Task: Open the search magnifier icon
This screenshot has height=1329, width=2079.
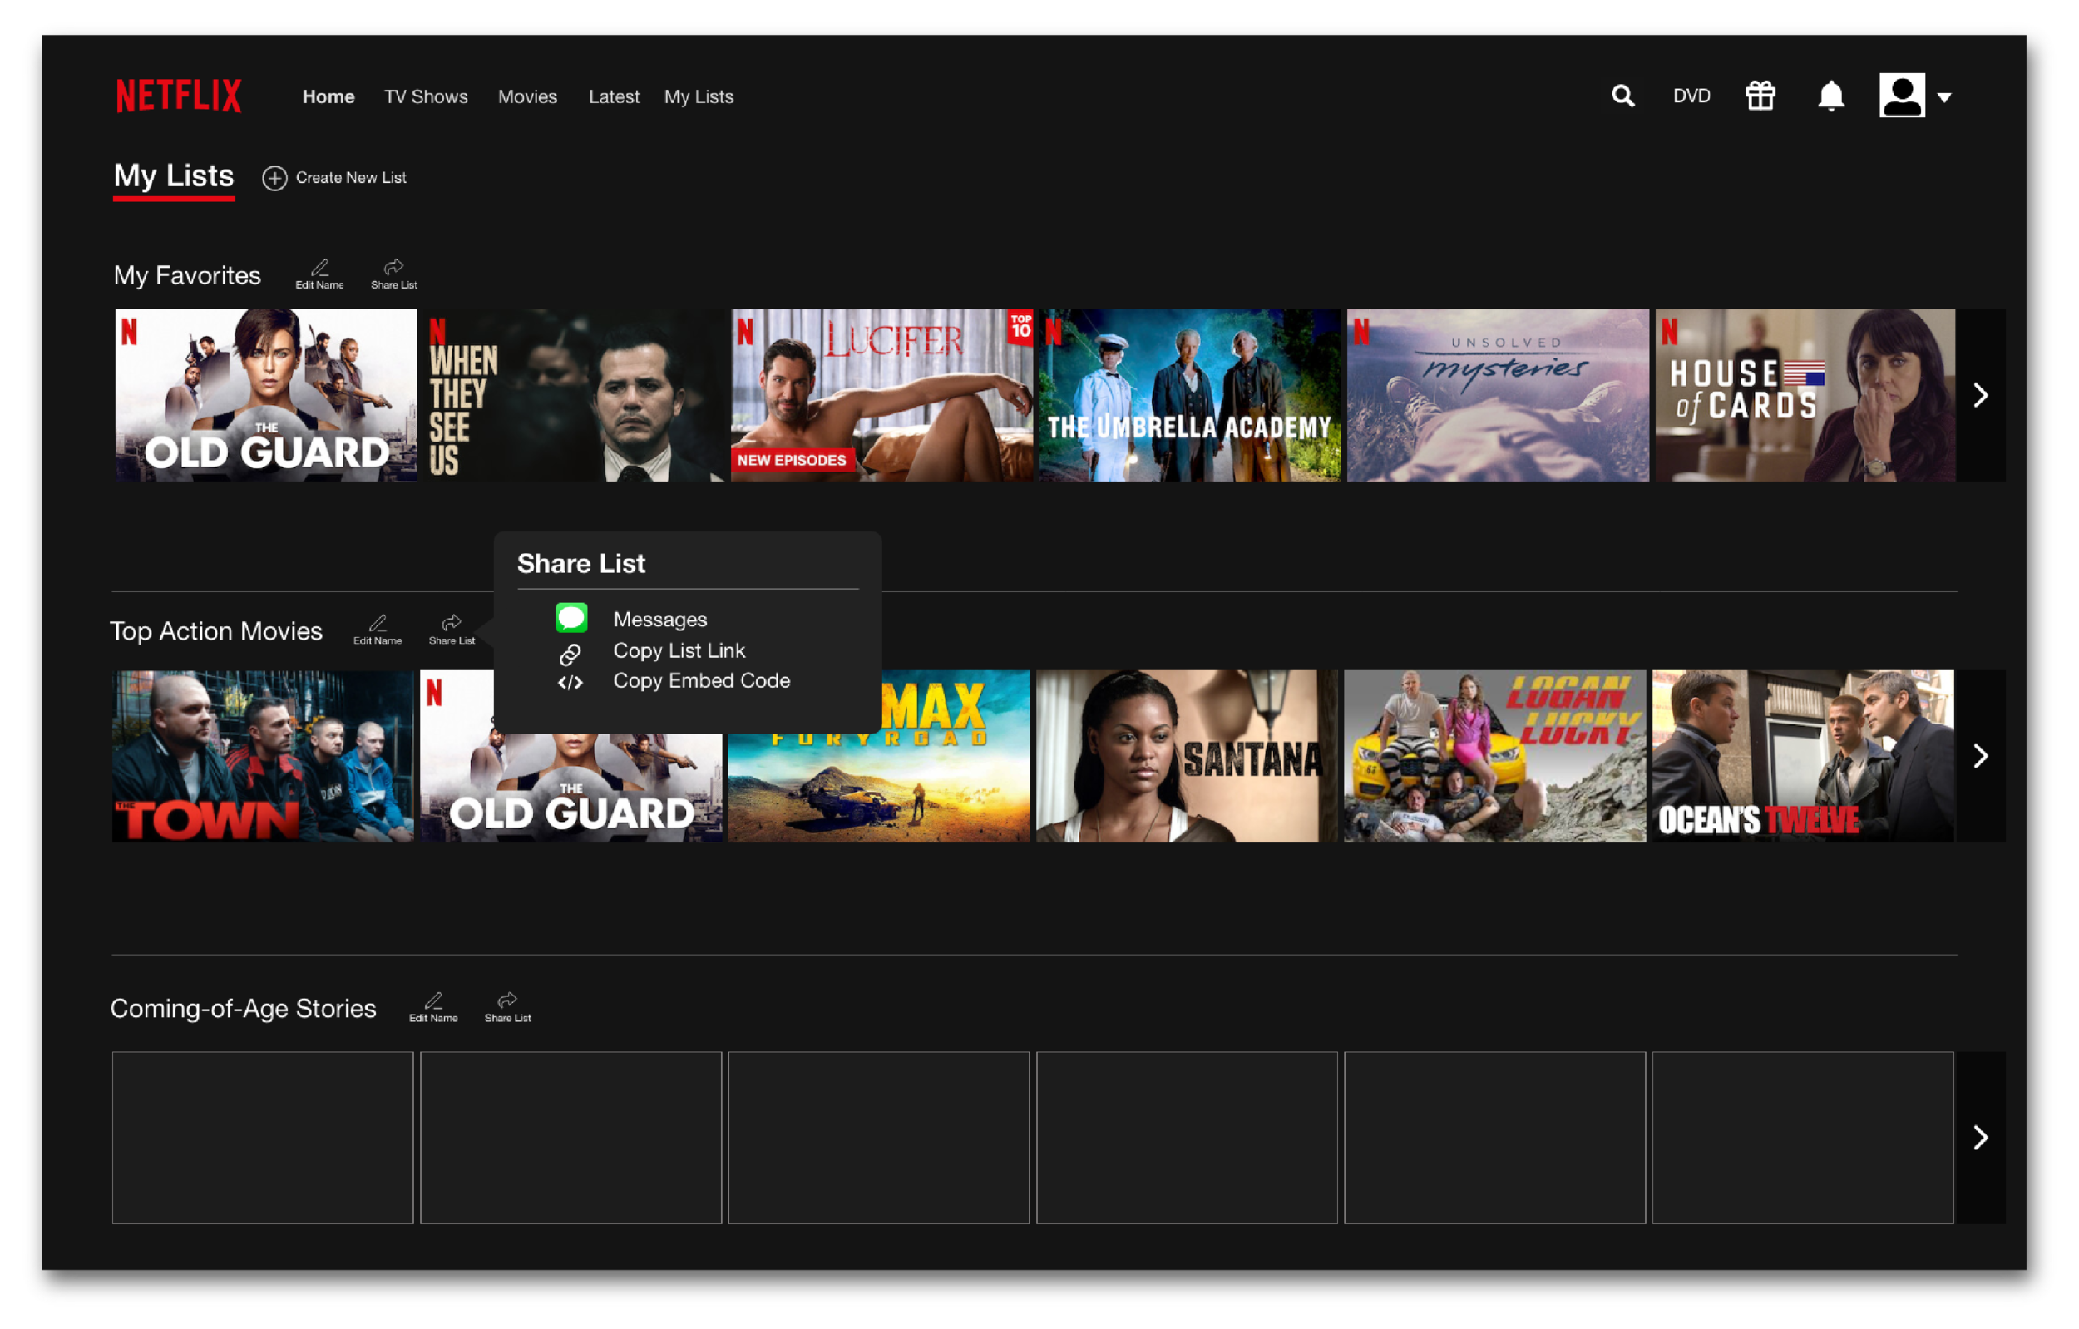Action: click(1622, 96)
